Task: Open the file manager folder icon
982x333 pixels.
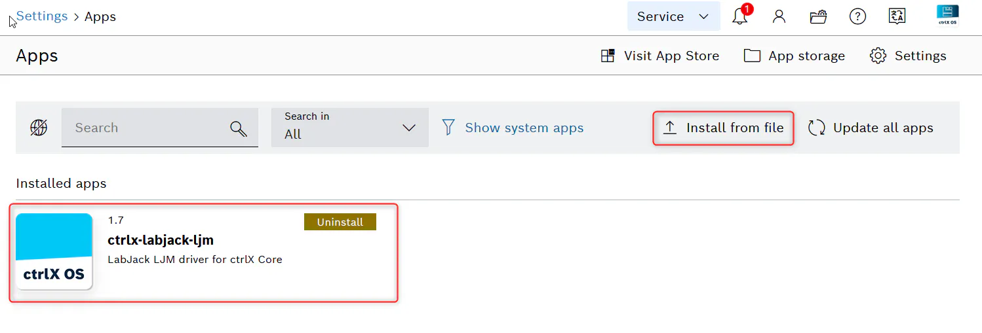Action: click(818, 16)
